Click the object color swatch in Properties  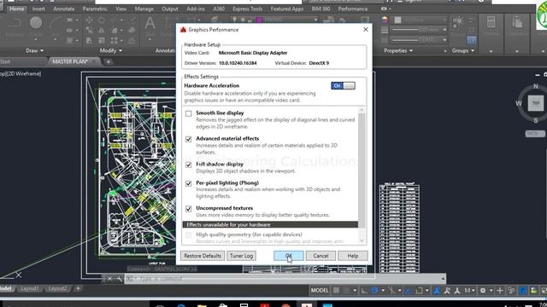point(397,20)
